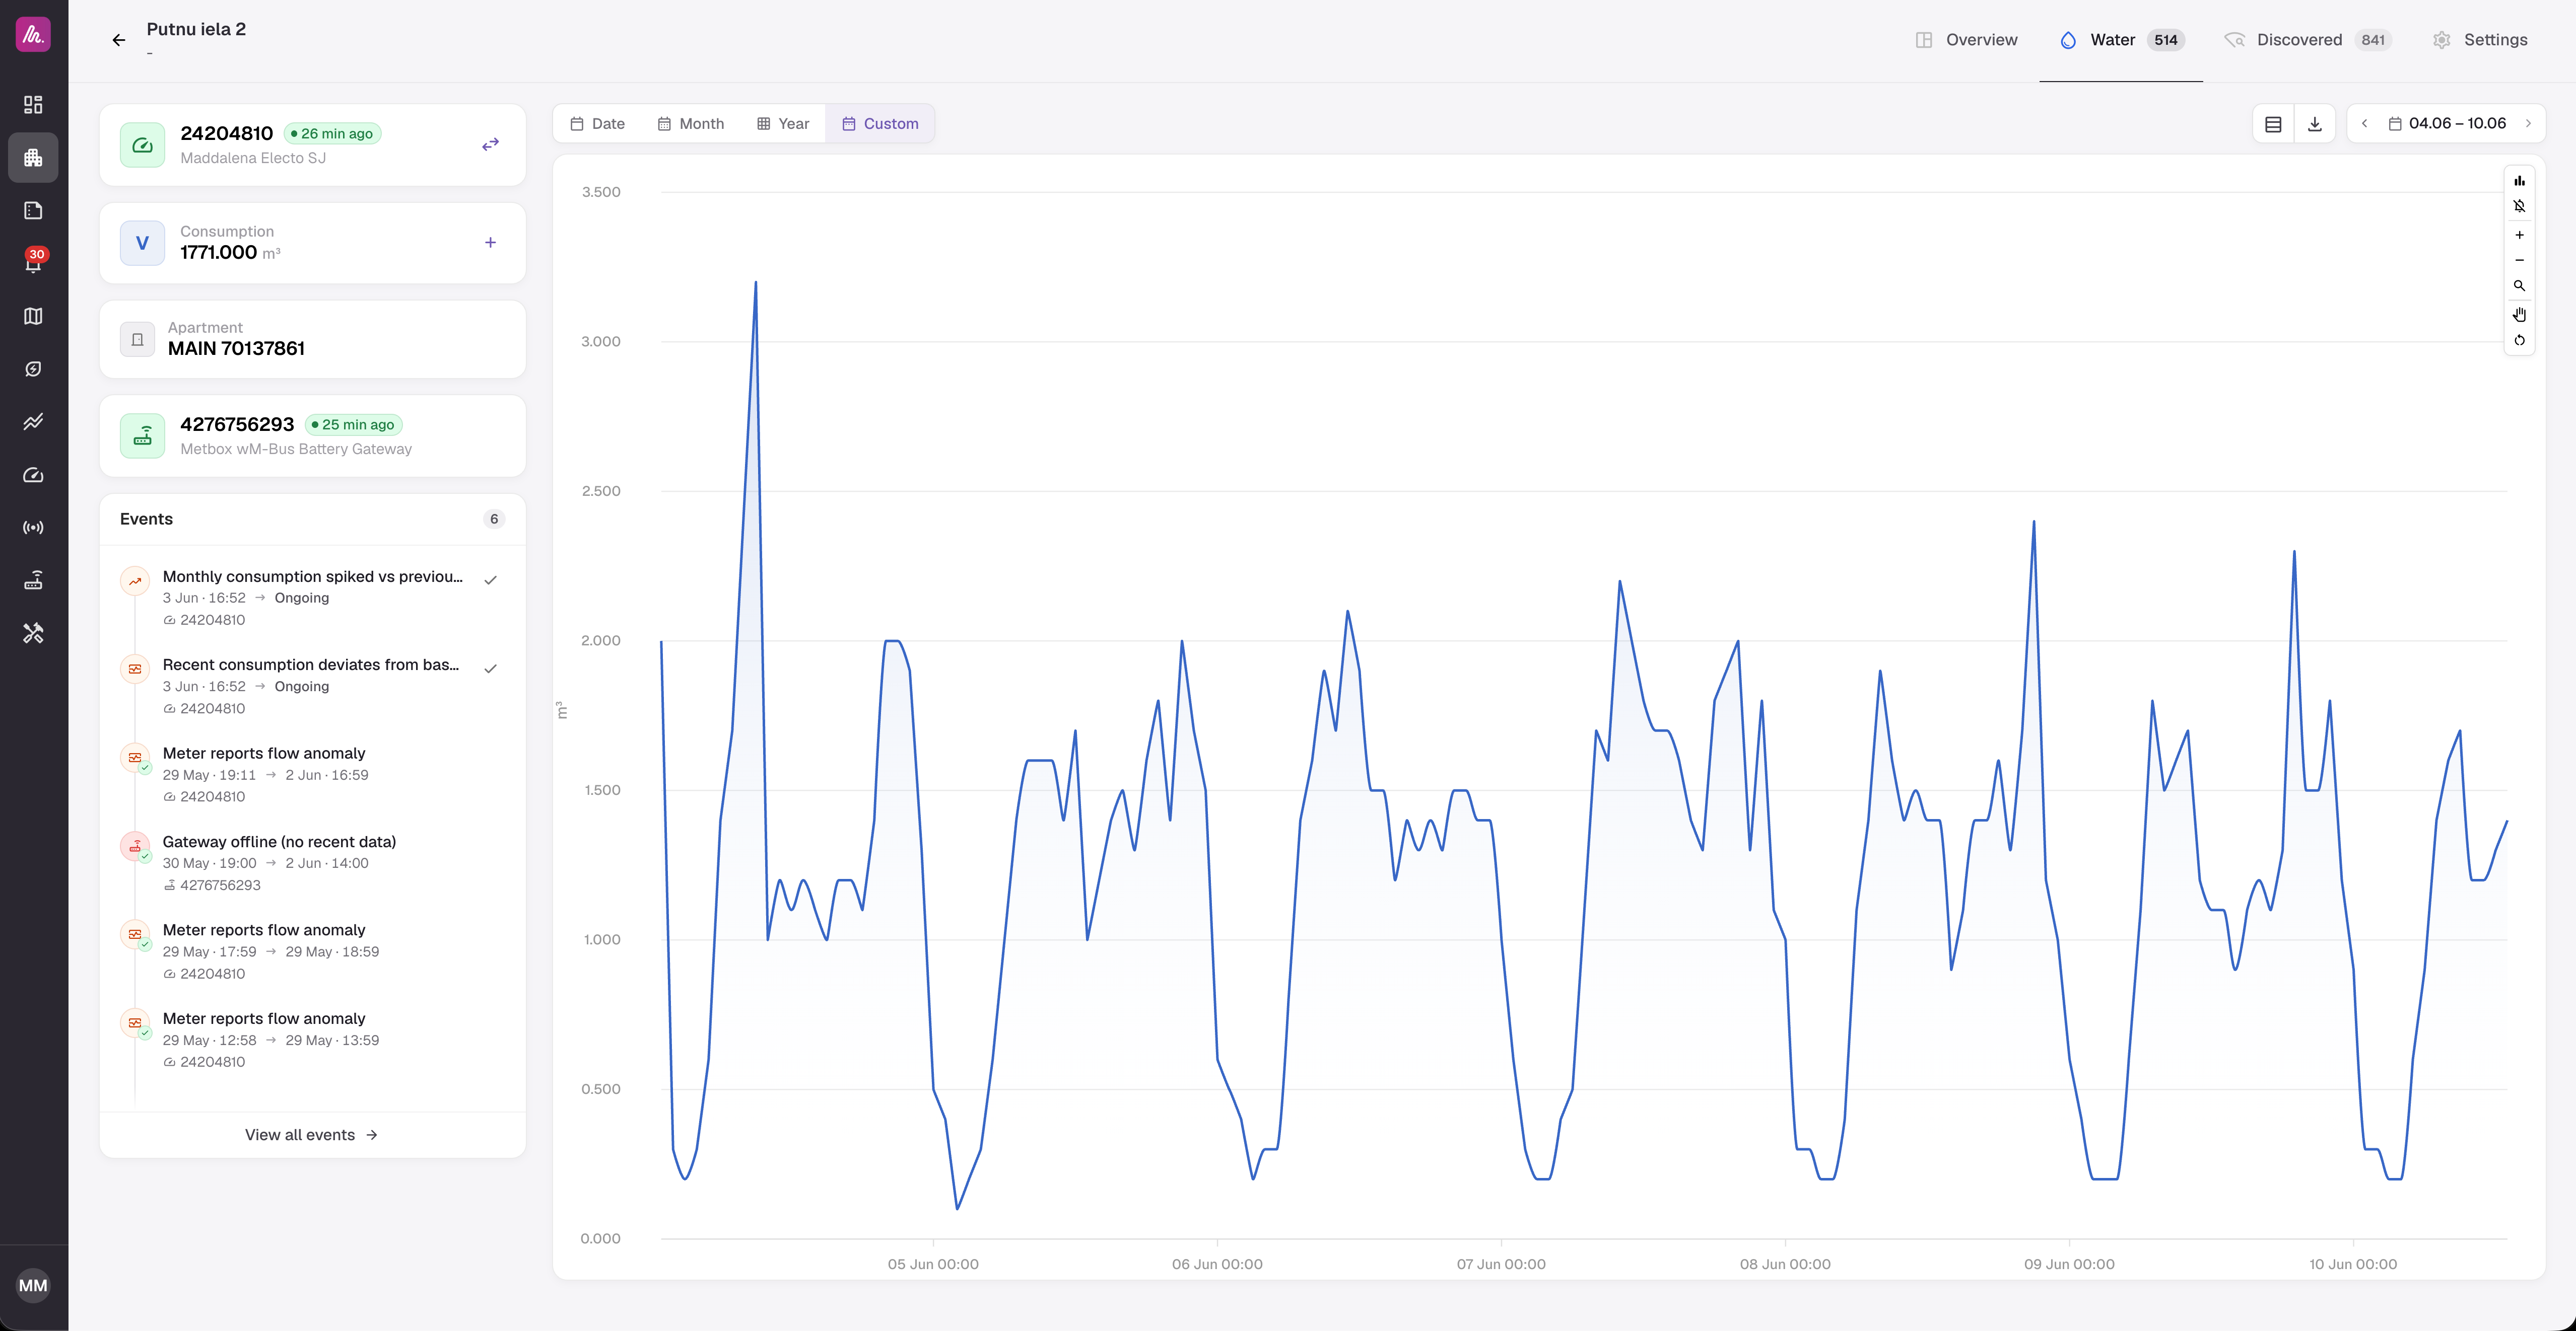Open the flow anomaly event starting 29 May 17:59
This screenshot has width=2576, height=1331.
coord(313,951)
